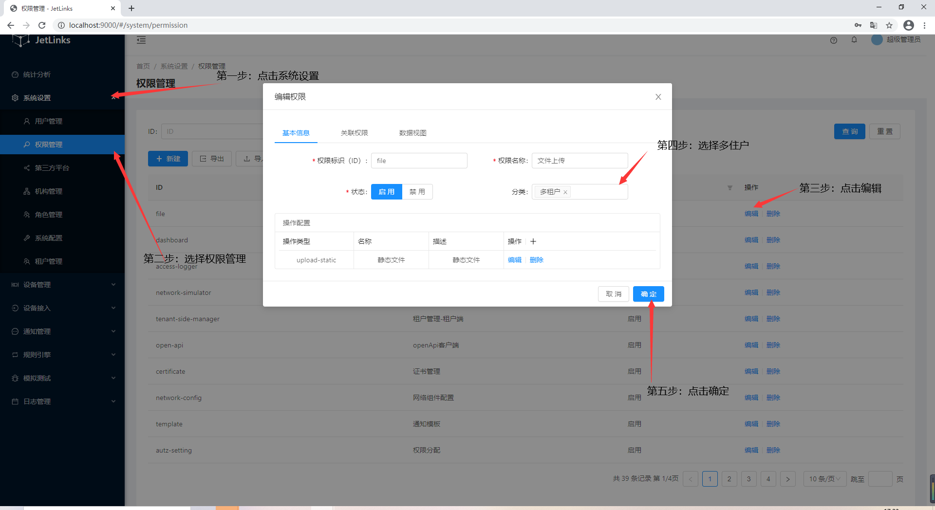The height and width of the screenshot is (510, 935).
Task: Click the help question mark icon
Action: pyautogui.click(x=834, y=40)
